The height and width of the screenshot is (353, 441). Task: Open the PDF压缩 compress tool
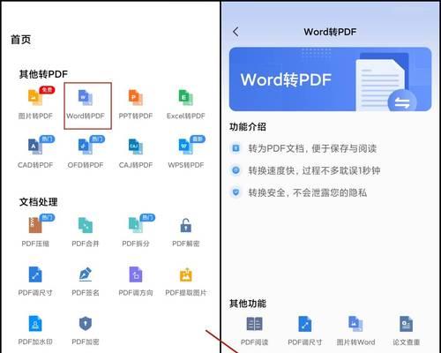point(35,225)
